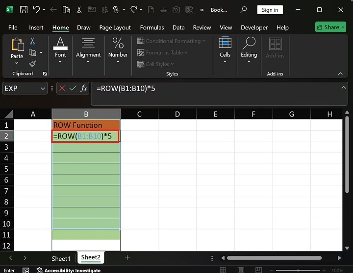This screenshot has width=353, height=273.
Task: Confirm formula with the Enter checkmark
Action: point(73,88)
